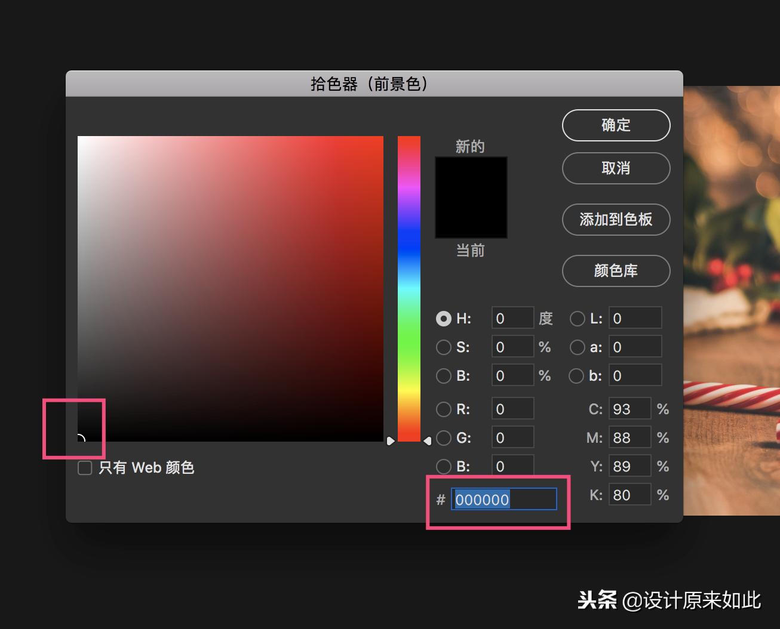780x629 pixels.
Task: Click the 确定 button to confirm color
Action: (x=616, y=125)
